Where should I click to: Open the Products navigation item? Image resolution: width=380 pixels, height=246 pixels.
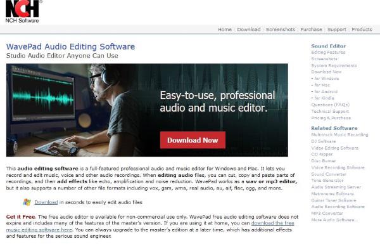(x=362, y=29)
